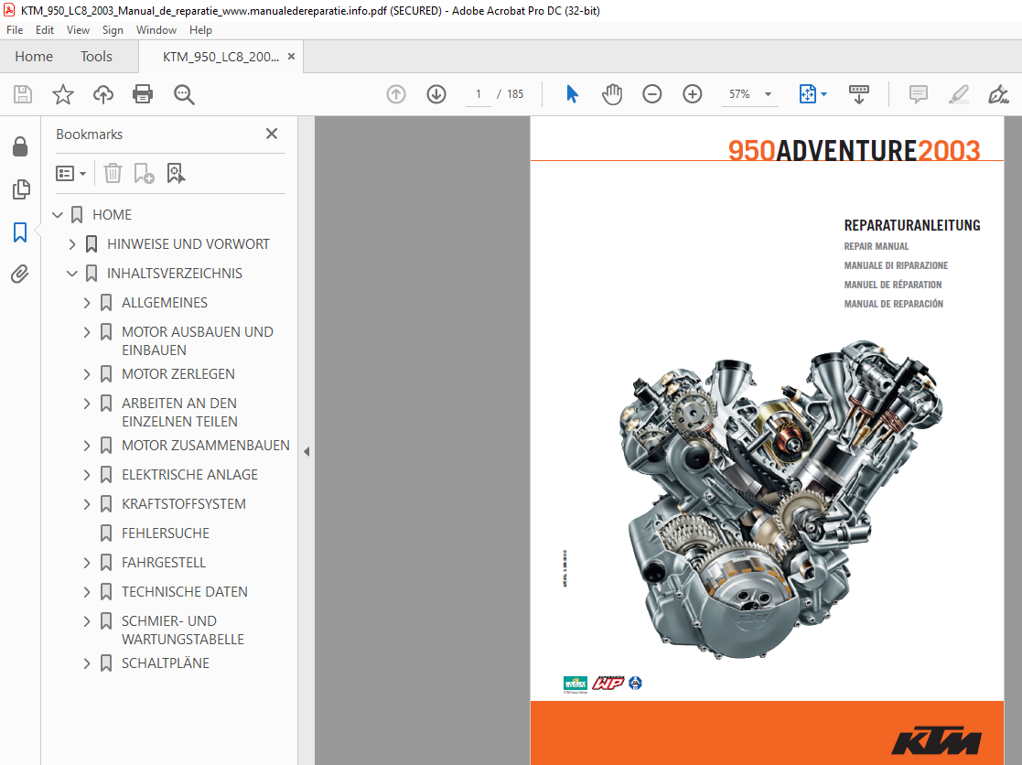Go to previous page arrow

click(396, 94)
